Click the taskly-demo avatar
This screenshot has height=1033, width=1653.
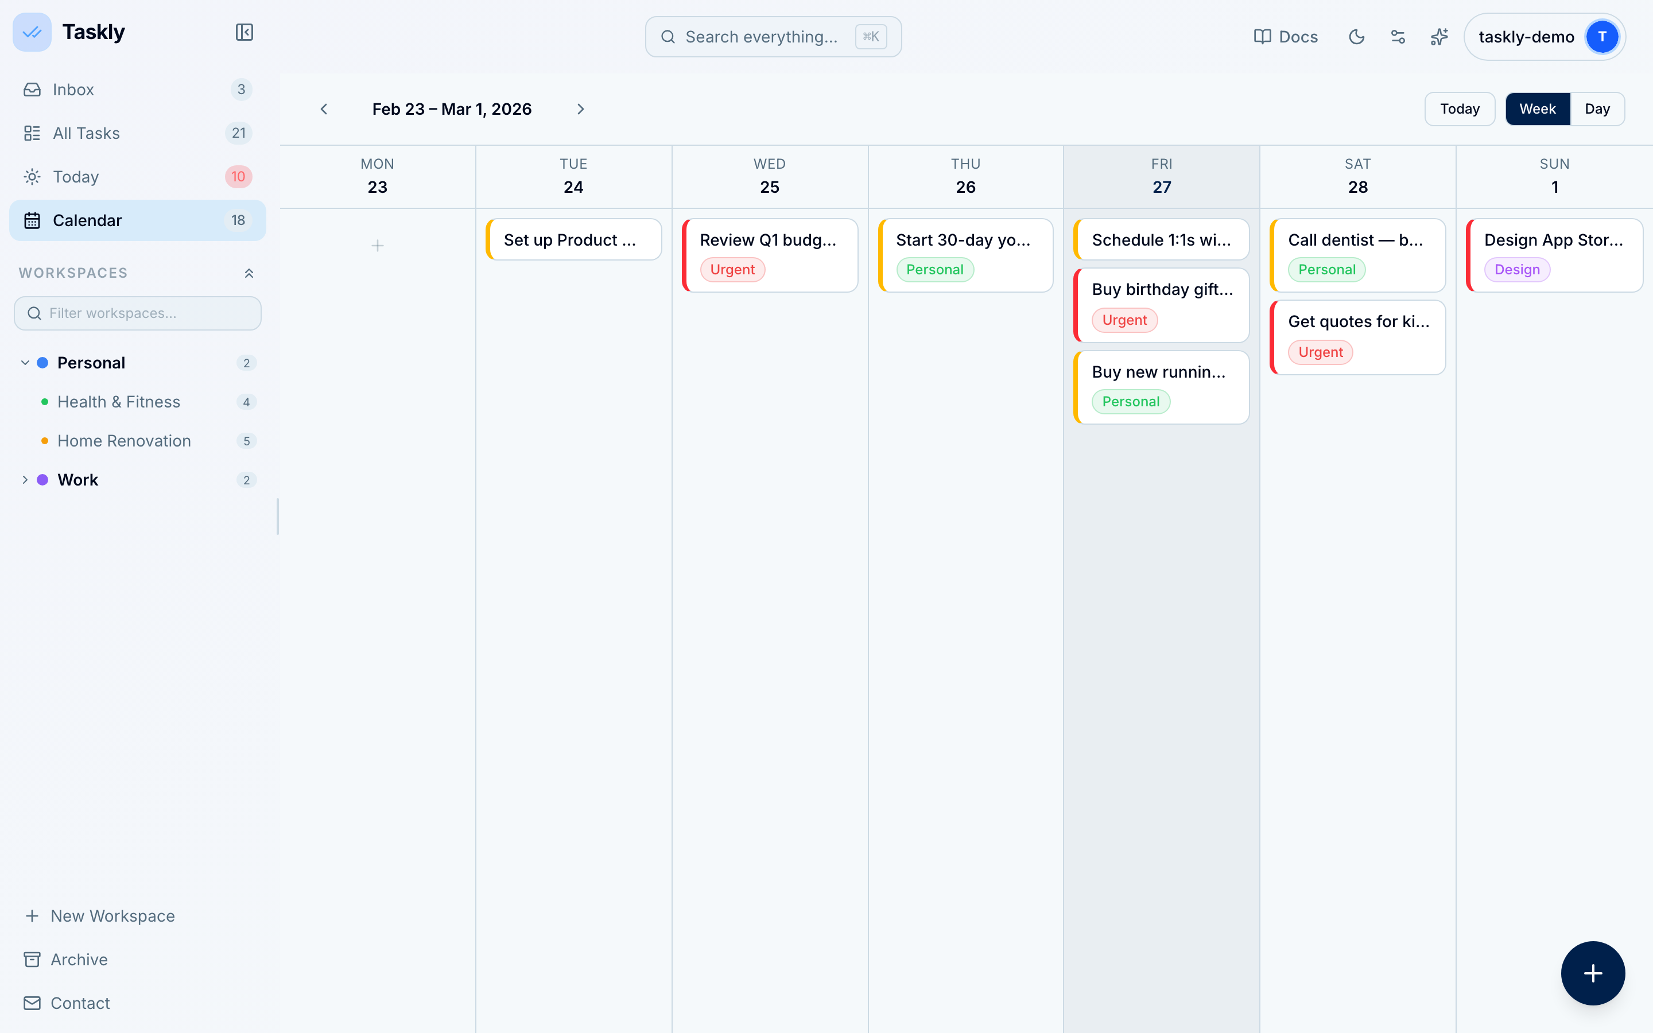tap(1601, 37)
